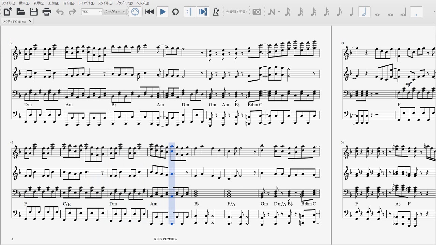The image size is (436, 245).
Task: Print the score using the printer icon
Action: [47, 12]
